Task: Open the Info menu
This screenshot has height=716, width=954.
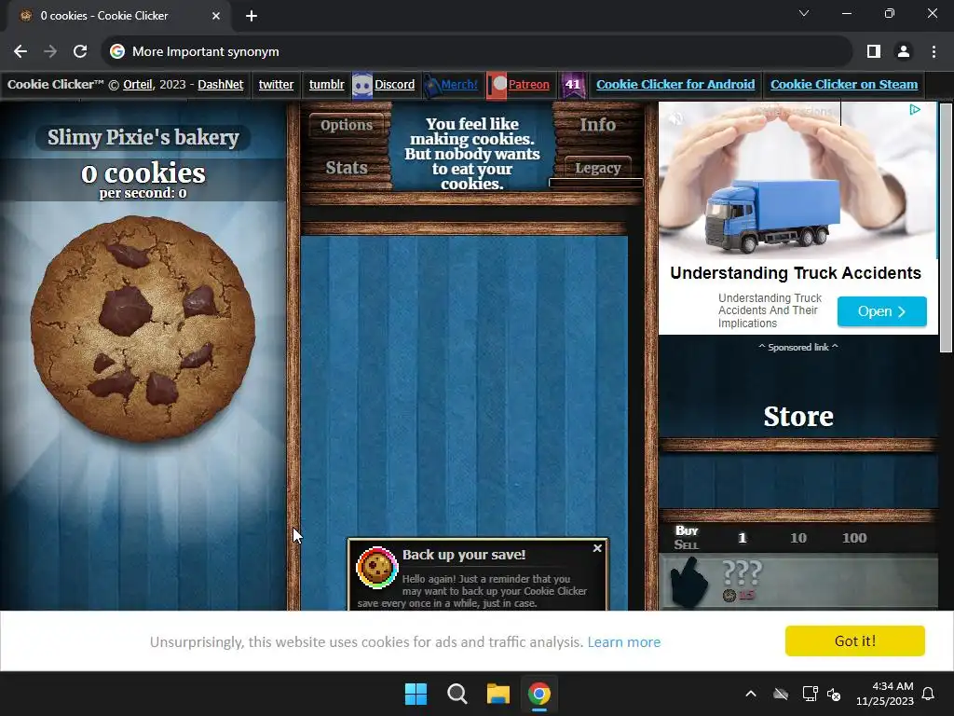Action: (x=597, y=125)
